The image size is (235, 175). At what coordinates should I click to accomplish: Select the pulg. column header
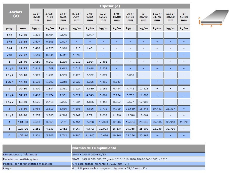[x=10, y=28]
